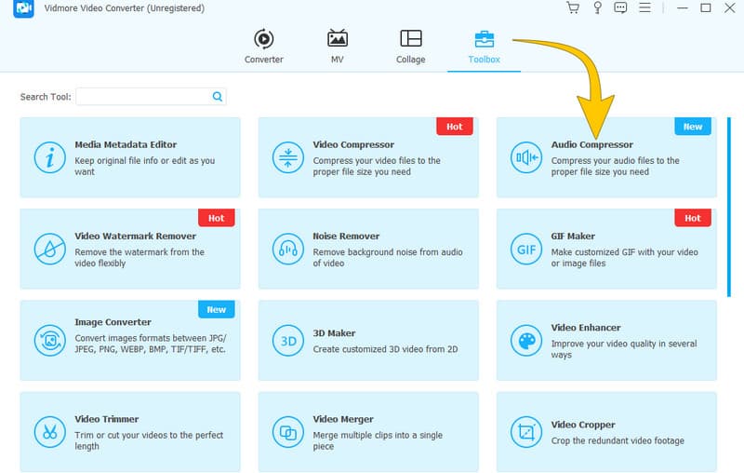Open the Collage tab

[410, 46]
